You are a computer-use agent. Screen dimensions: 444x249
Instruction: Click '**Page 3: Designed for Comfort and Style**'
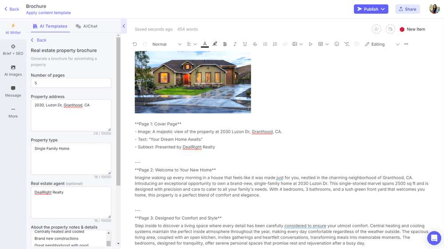(178, 218)
